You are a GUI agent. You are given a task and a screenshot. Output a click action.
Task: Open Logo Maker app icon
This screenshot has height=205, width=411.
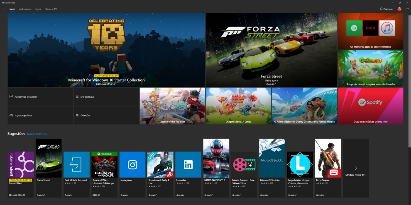[300, 165]
